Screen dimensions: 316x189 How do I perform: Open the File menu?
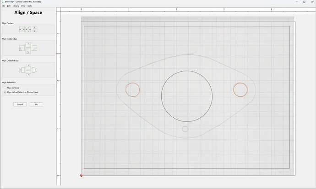pyautogui.click(x=3, y=6)
